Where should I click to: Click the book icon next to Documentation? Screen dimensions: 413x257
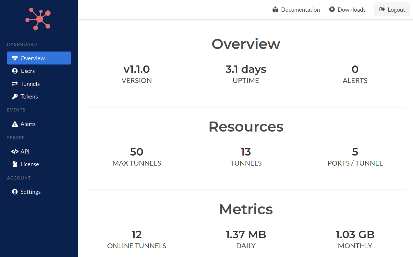[x=275, y=10]
